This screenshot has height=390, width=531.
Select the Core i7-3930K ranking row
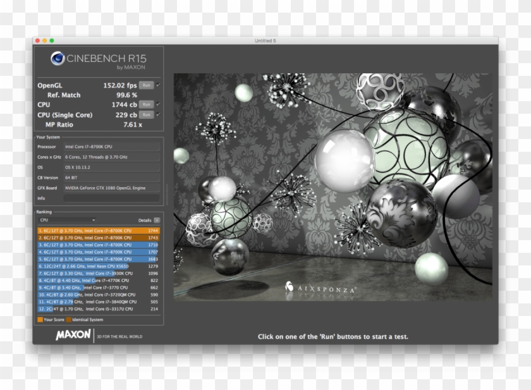pyautogui.click(x=98, y=273)
